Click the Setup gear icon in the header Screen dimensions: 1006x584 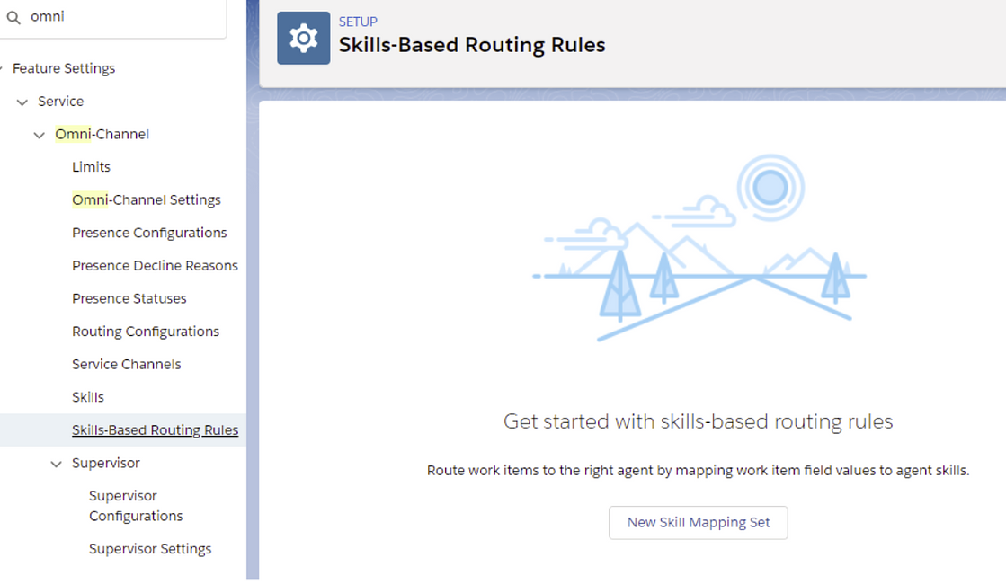point(304,38)
